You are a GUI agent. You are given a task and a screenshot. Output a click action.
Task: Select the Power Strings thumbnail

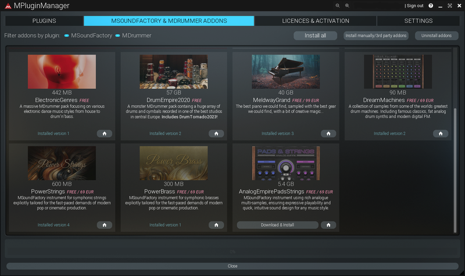[x=62, y=163]
